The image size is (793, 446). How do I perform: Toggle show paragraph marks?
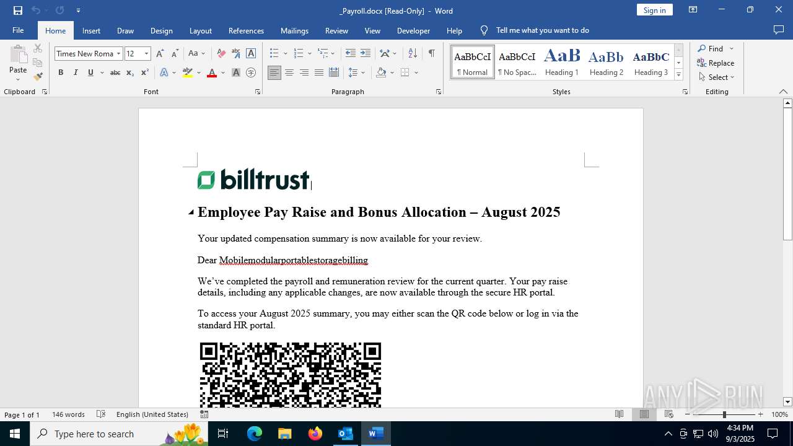click(x=431, y=54)
